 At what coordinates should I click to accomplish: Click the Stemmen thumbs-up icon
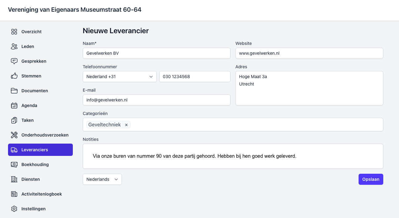[x=14, y=76]
